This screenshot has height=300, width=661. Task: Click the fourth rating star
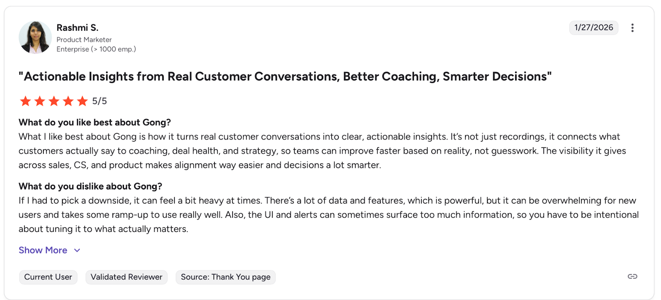(68, 101)
